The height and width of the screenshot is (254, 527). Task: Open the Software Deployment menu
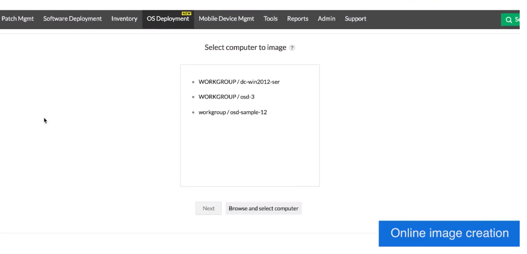(72, 19)
